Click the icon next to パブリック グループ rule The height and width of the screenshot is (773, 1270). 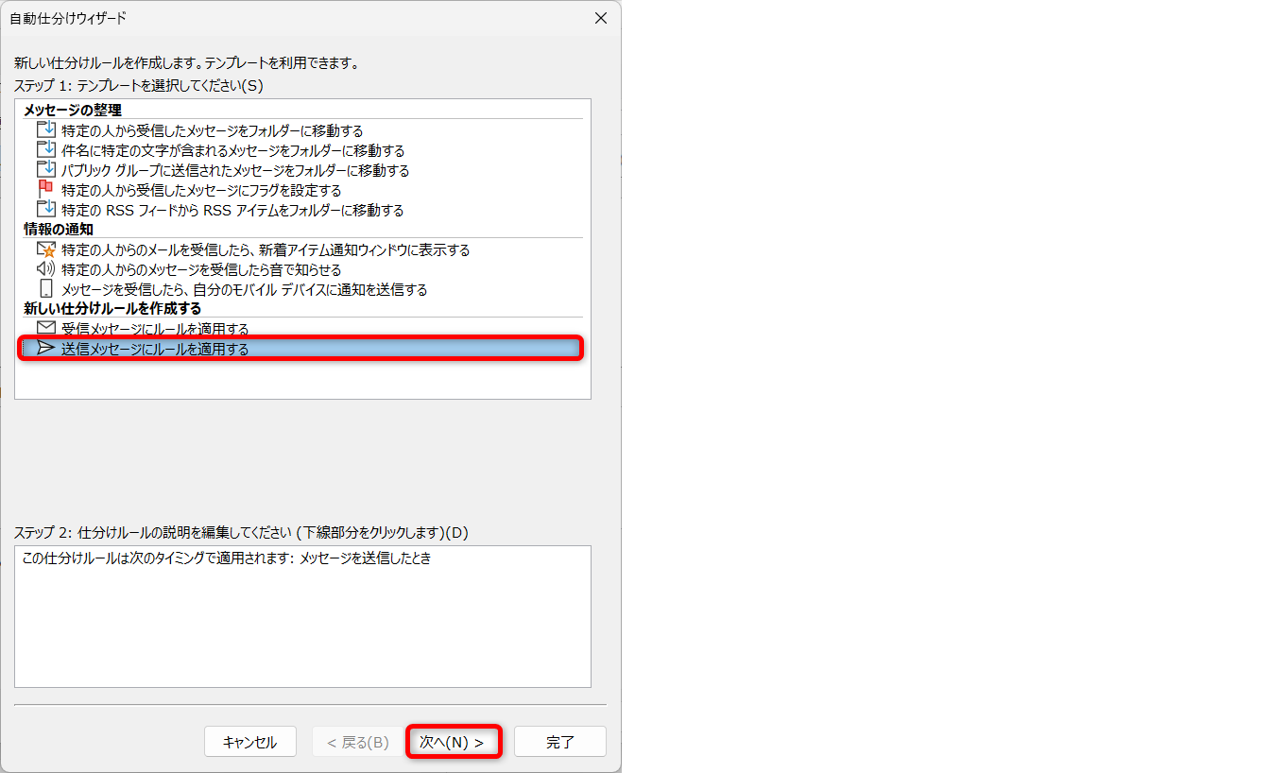pyautogui.click(x=46, y=170)
